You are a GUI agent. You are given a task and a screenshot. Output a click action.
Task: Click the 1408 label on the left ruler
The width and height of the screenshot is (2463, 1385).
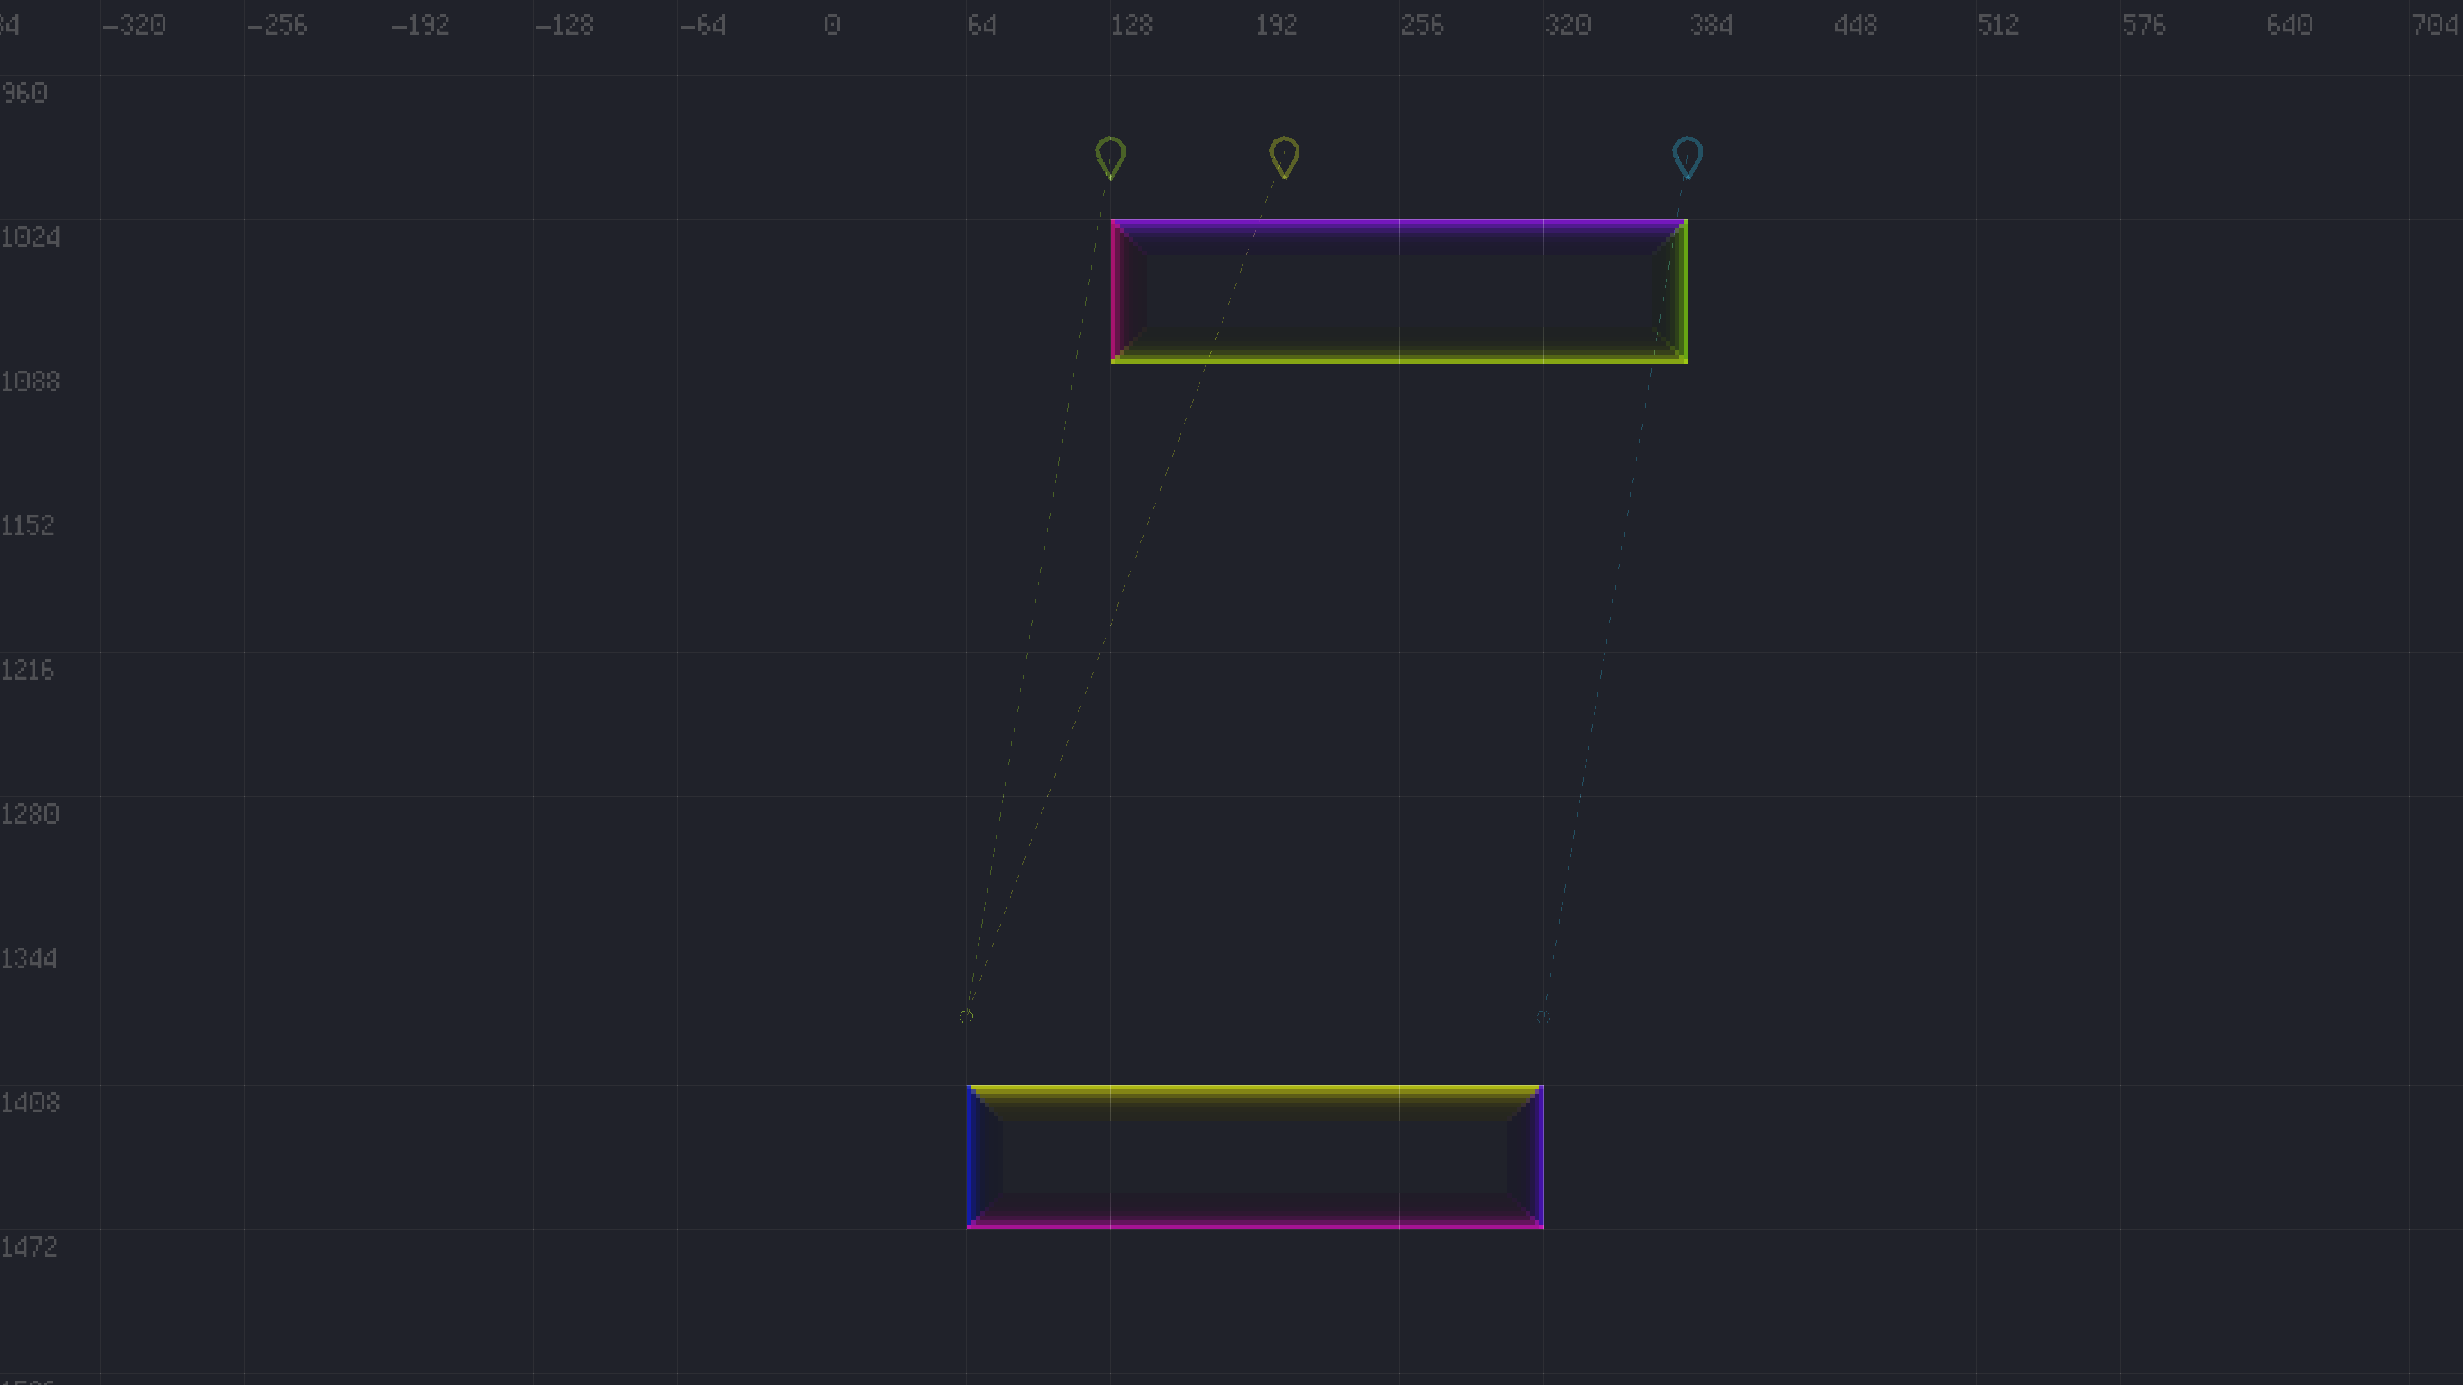coord(31,1103)
